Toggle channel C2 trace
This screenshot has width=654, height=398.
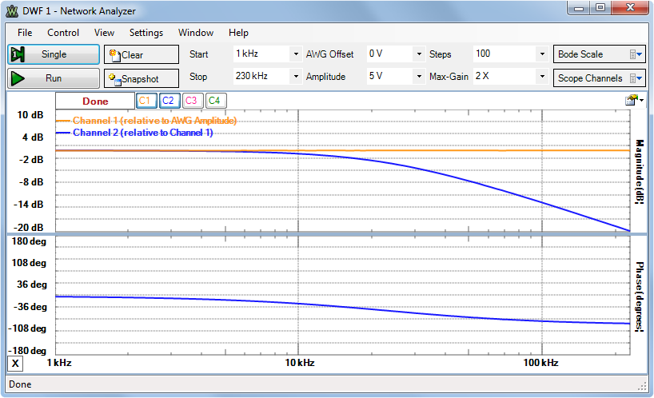tap(169, 101)
